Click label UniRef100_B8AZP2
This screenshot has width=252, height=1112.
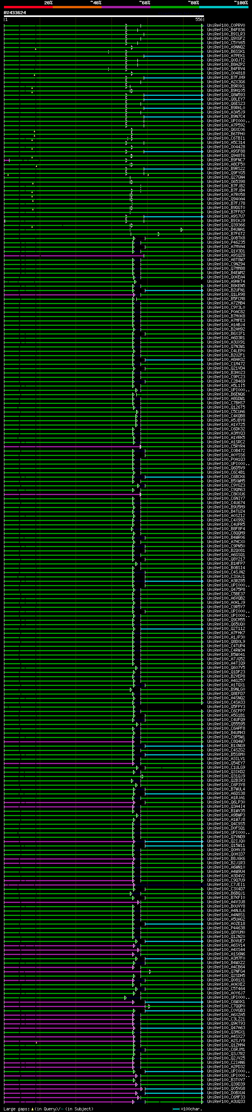pos(226,64)
